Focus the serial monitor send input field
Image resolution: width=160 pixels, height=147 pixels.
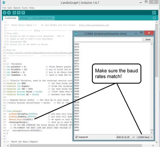coord(108,39)
